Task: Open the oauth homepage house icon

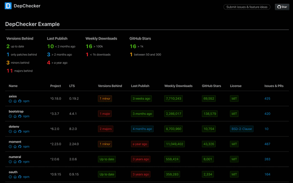Action: 15,177
